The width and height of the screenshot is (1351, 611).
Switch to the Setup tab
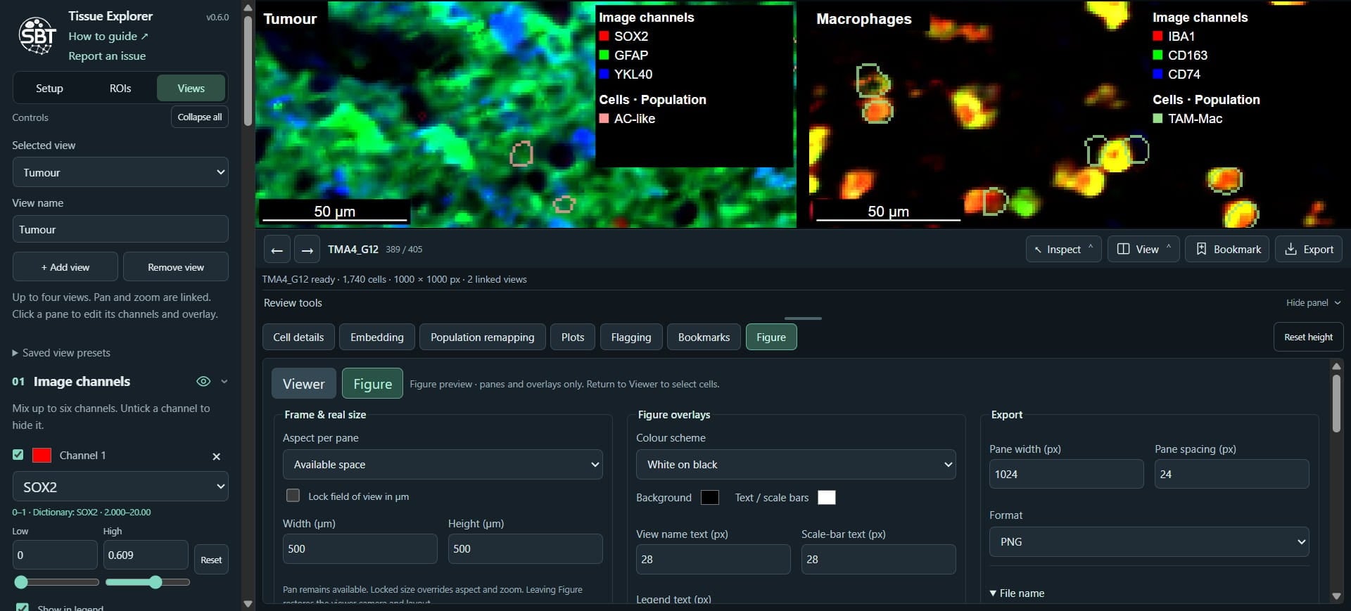pos(49,88)
